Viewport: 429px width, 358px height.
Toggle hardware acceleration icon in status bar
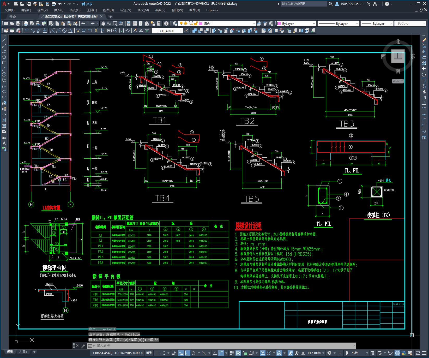397,353
